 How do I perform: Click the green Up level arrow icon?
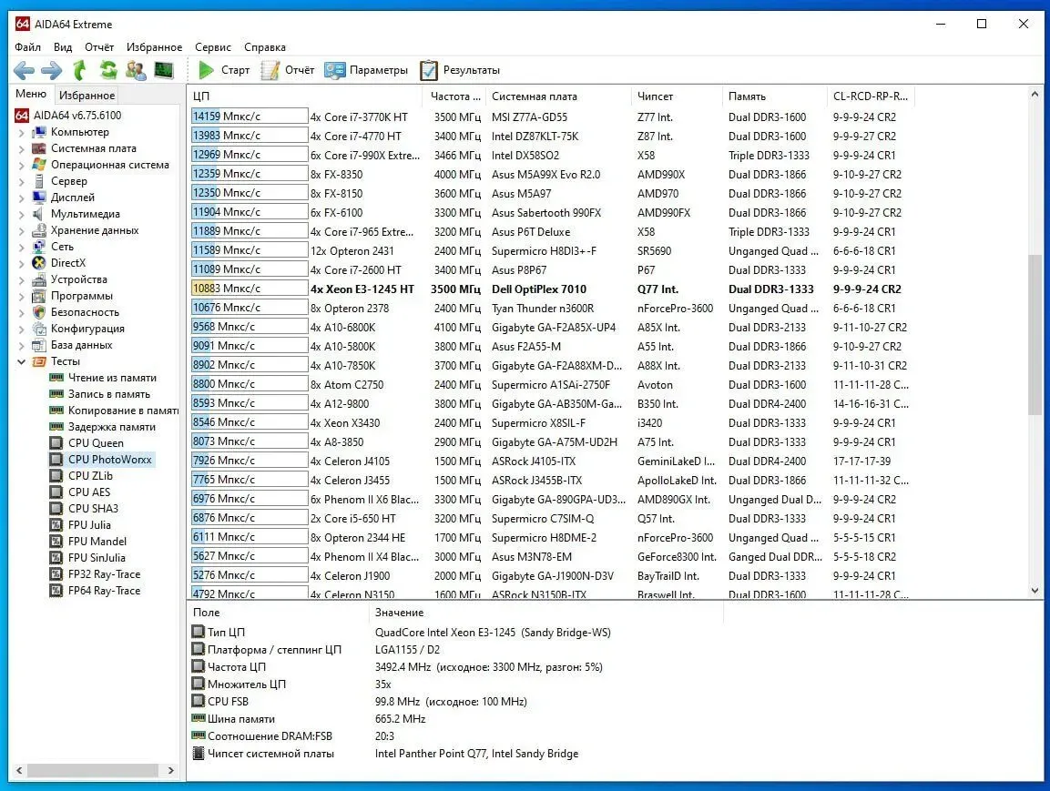coord(80,70)
